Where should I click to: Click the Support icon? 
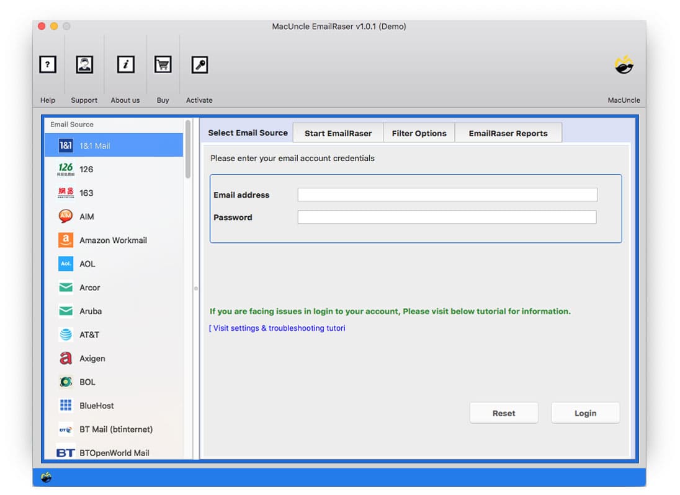point(84,64)
